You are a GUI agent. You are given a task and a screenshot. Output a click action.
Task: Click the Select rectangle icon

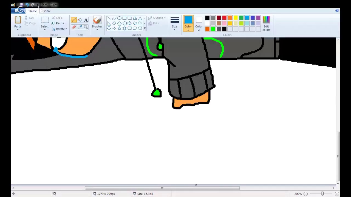(45, 20)
